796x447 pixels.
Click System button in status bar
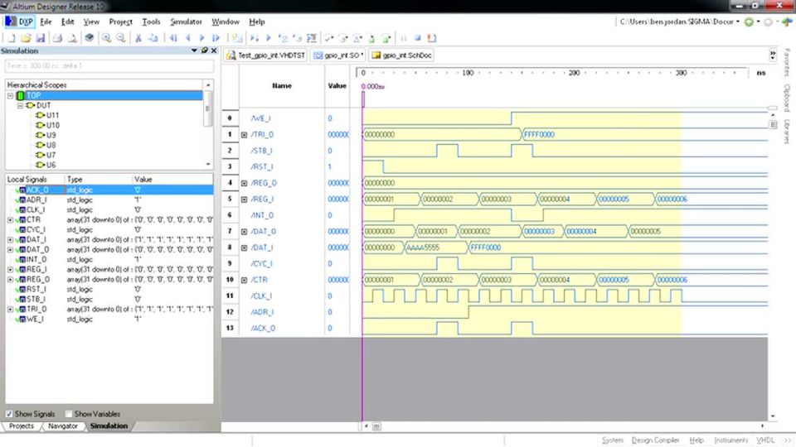(612, 440)
